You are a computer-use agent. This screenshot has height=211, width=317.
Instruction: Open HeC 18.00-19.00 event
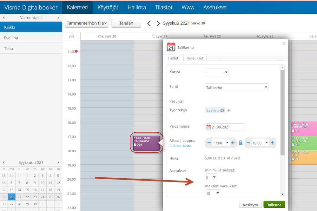click(x=304, y=157)
